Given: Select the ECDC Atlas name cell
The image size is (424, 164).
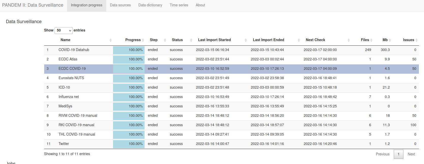Looking at the screenshot, I should click(68, 59).
